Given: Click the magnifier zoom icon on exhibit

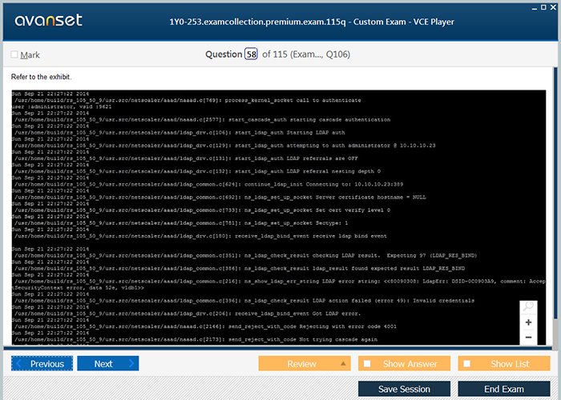Looking at the screenshot, I should [528, 306].
